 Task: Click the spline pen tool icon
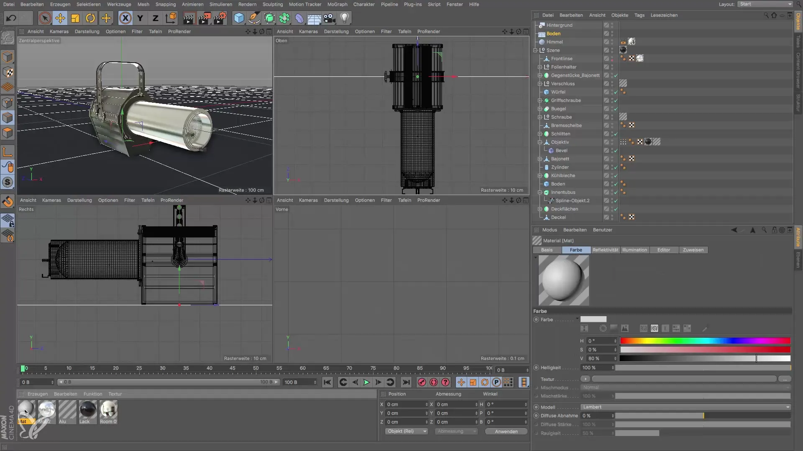click(x=254, y=18)
